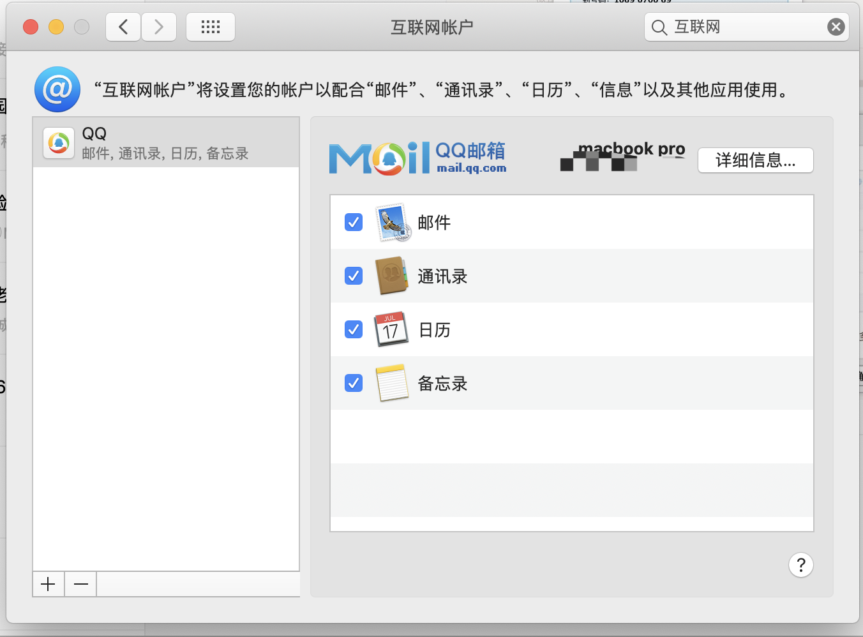Minimize the window with the yellow button
The width and height of the screenshot is (863, 637).
(56, 27)
